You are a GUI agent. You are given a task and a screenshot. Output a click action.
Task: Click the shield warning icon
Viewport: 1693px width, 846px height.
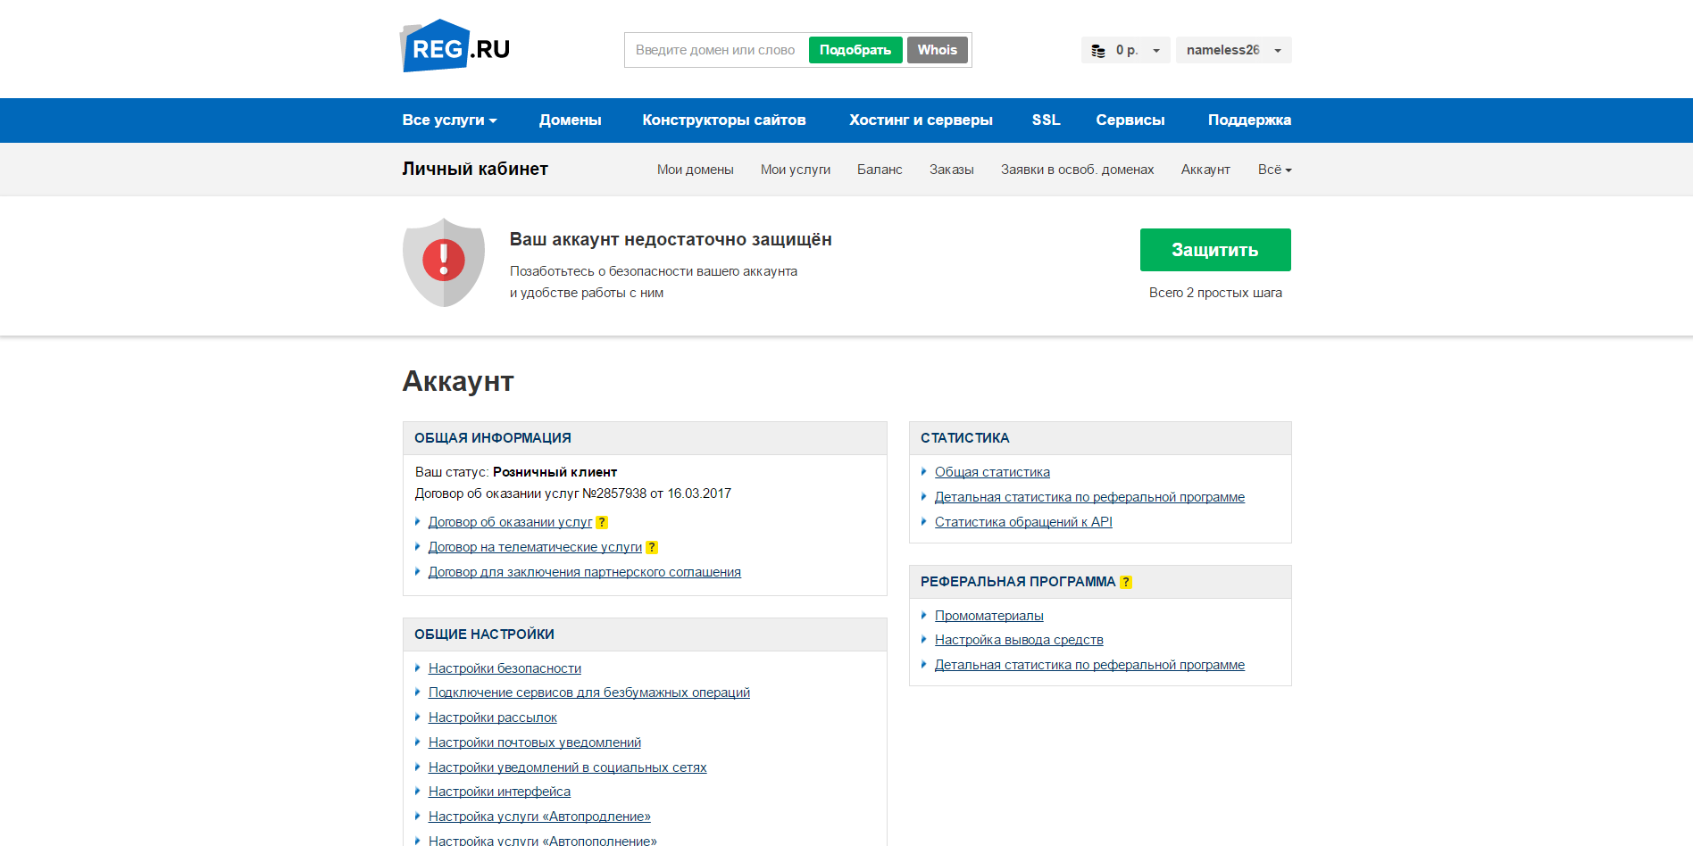pyautogui.click(x=444, y=261)
